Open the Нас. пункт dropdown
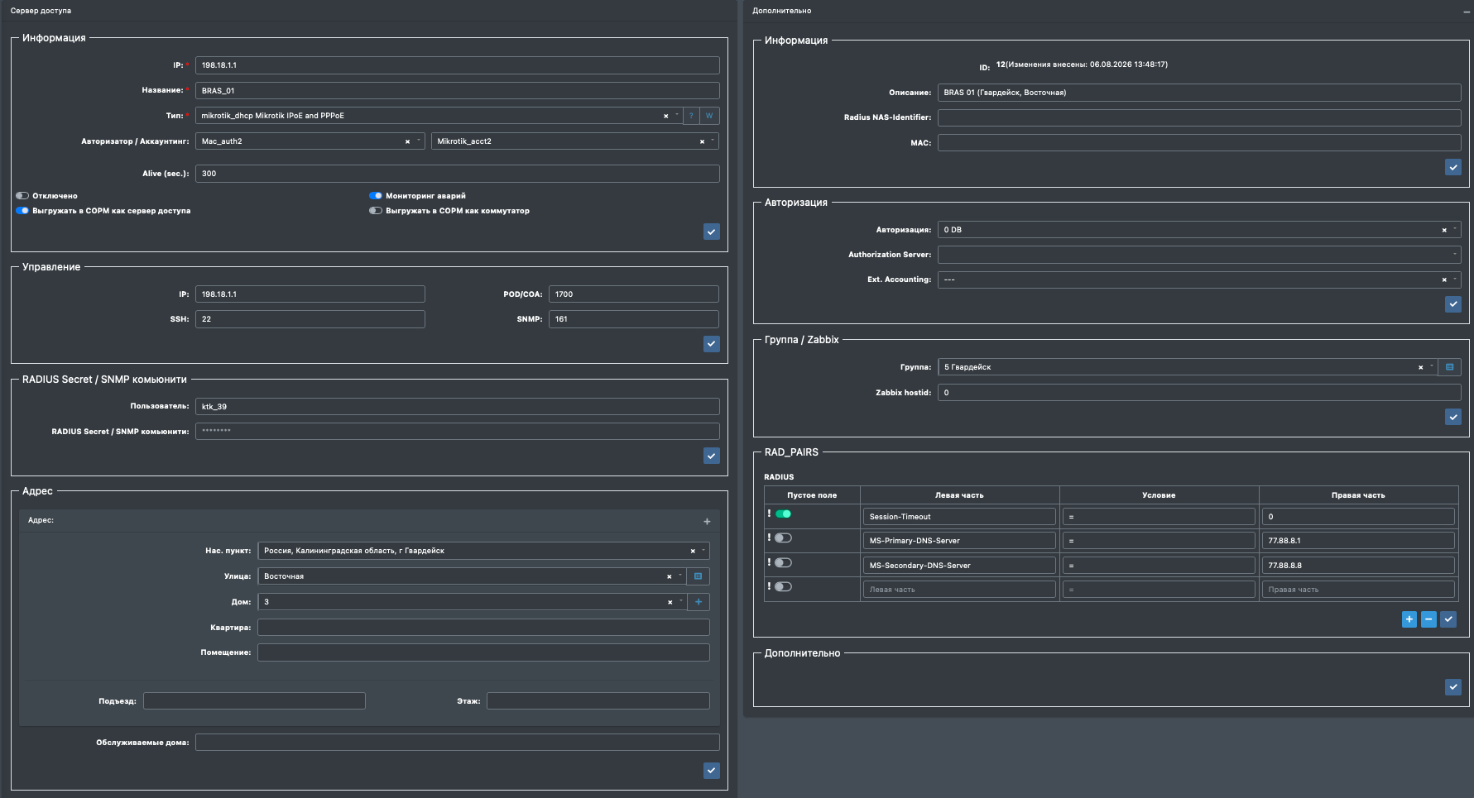This screenshot has width=1474, height=798. 483,551
